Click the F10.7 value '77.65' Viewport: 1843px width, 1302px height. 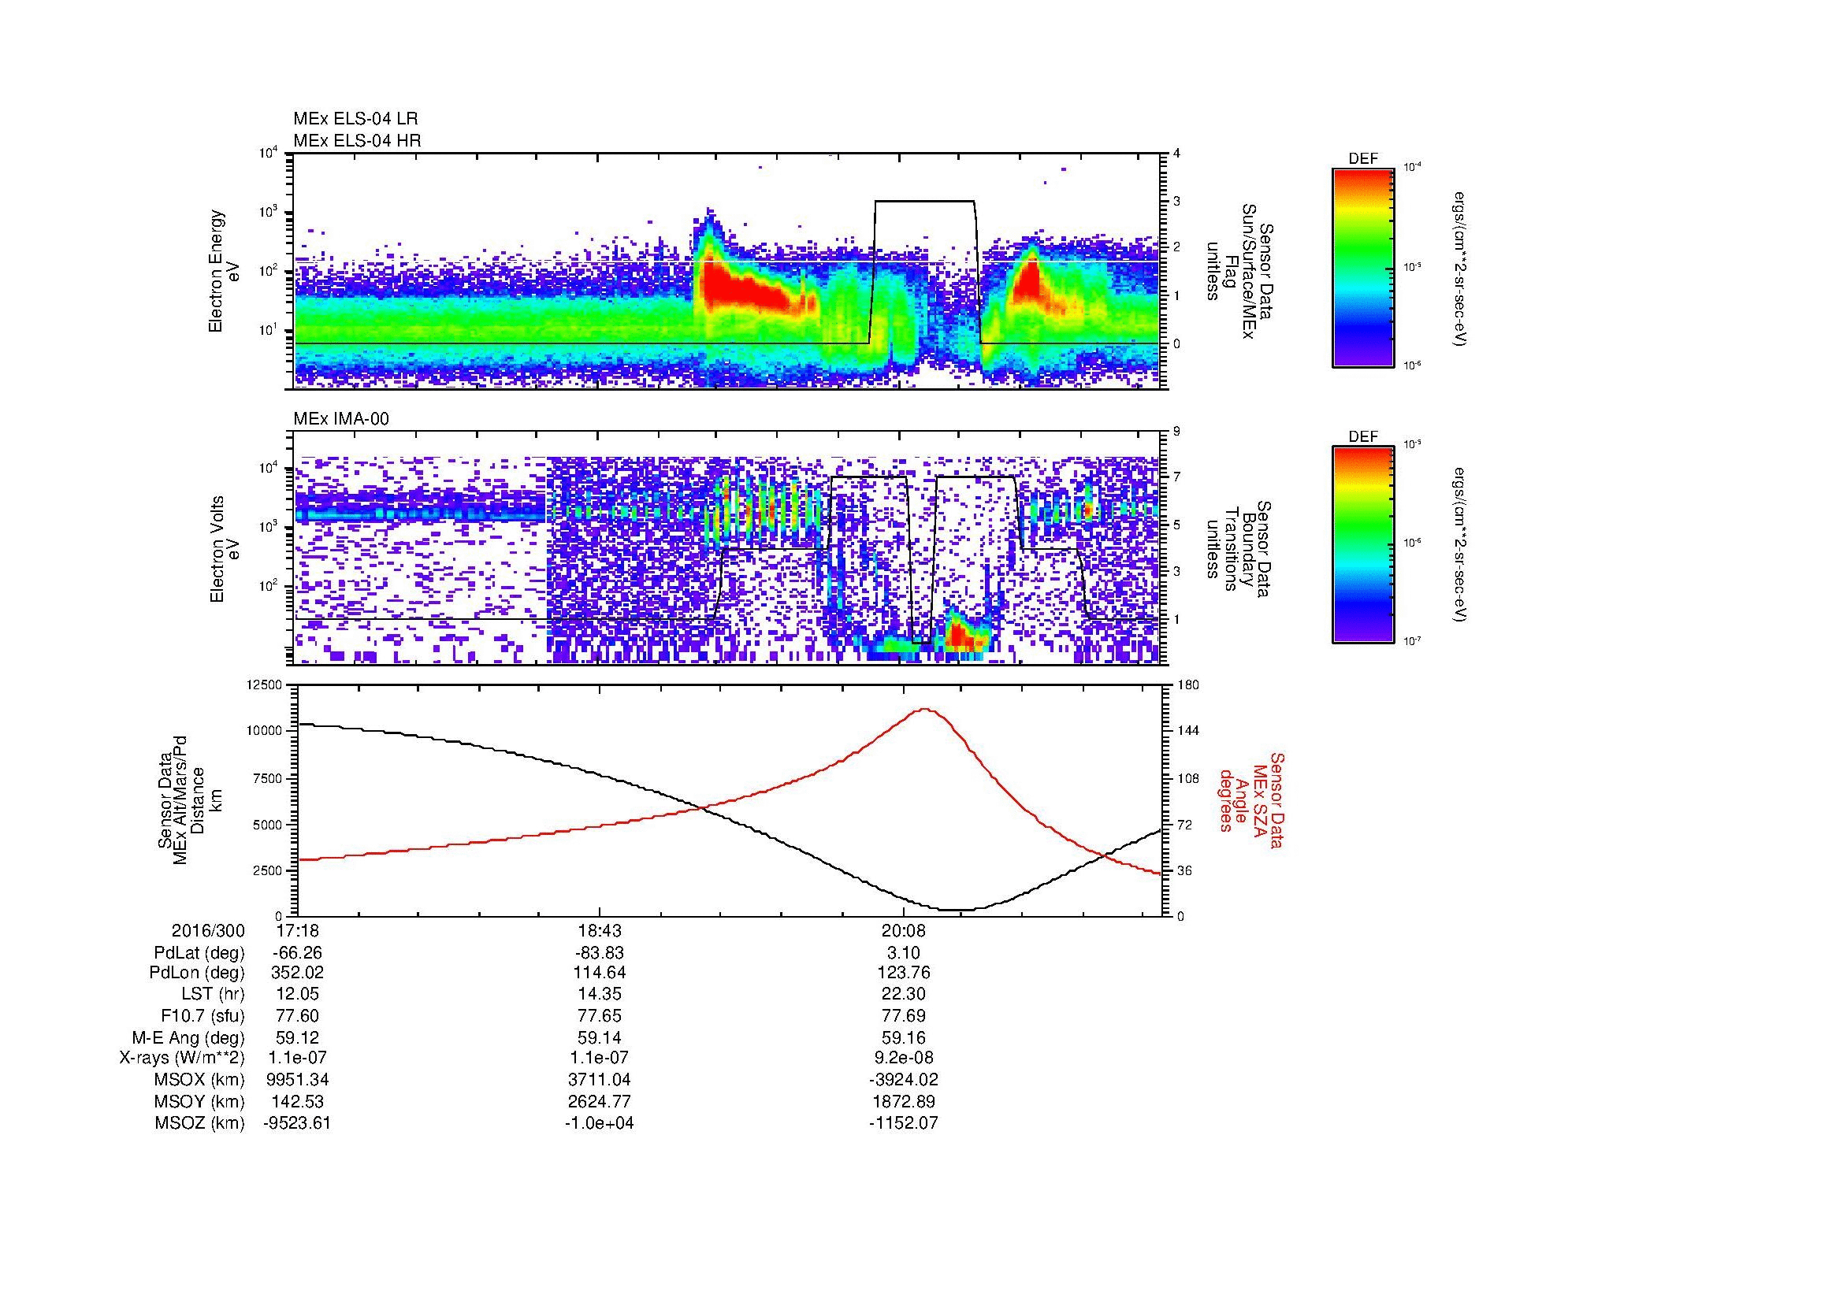coord(600,1015)
